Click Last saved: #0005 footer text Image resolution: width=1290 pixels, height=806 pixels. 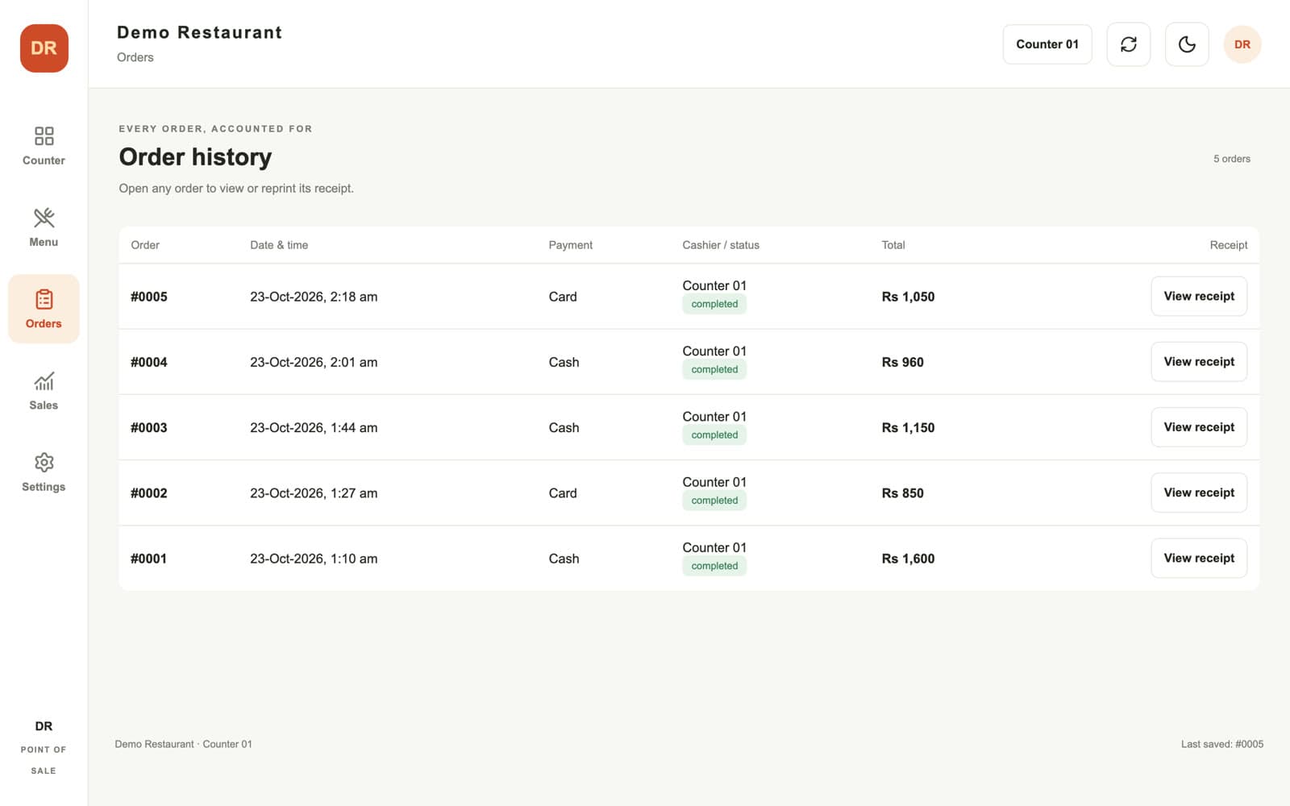click(x=1222, y=744)
